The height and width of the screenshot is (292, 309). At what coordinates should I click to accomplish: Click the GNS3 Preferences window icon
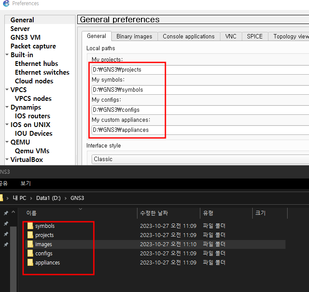coord(6,3)
